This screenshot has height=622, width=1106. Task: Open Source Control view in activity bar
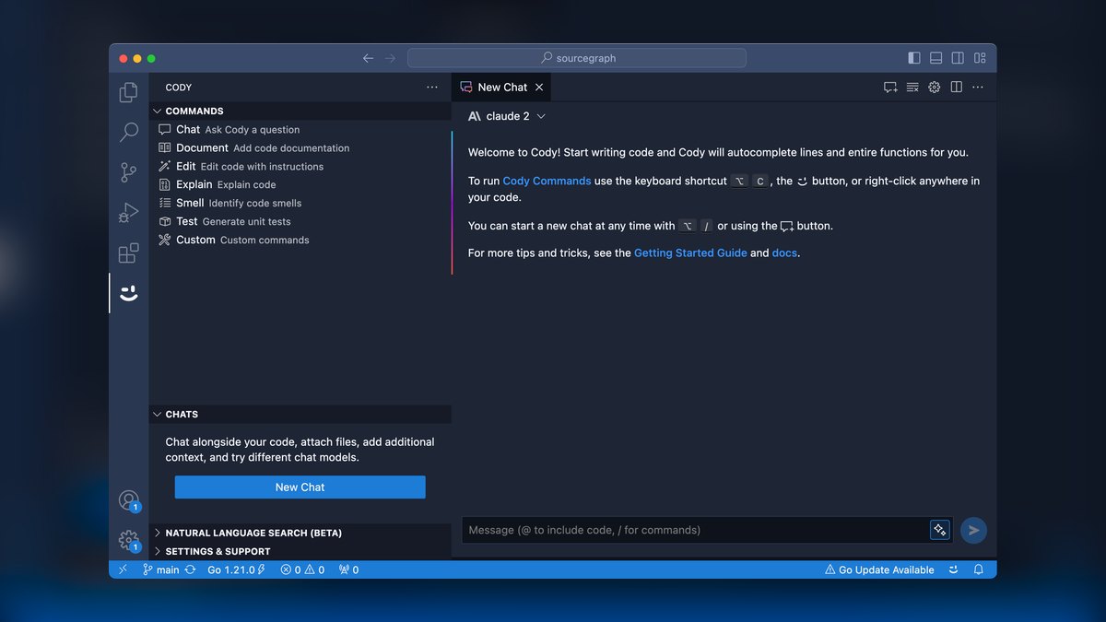pos(129,172)
